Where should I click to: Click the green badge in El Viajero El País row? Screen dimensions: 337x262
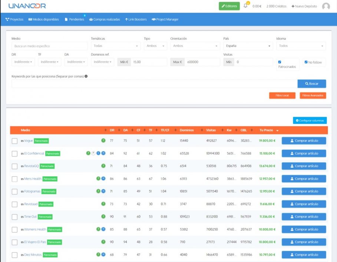103,242
